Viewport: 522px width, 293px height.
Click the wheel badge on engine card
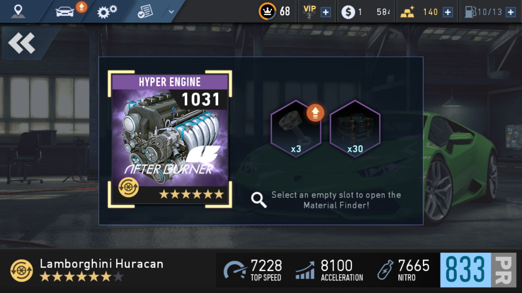pyautogui.click(x=128, y=187)
